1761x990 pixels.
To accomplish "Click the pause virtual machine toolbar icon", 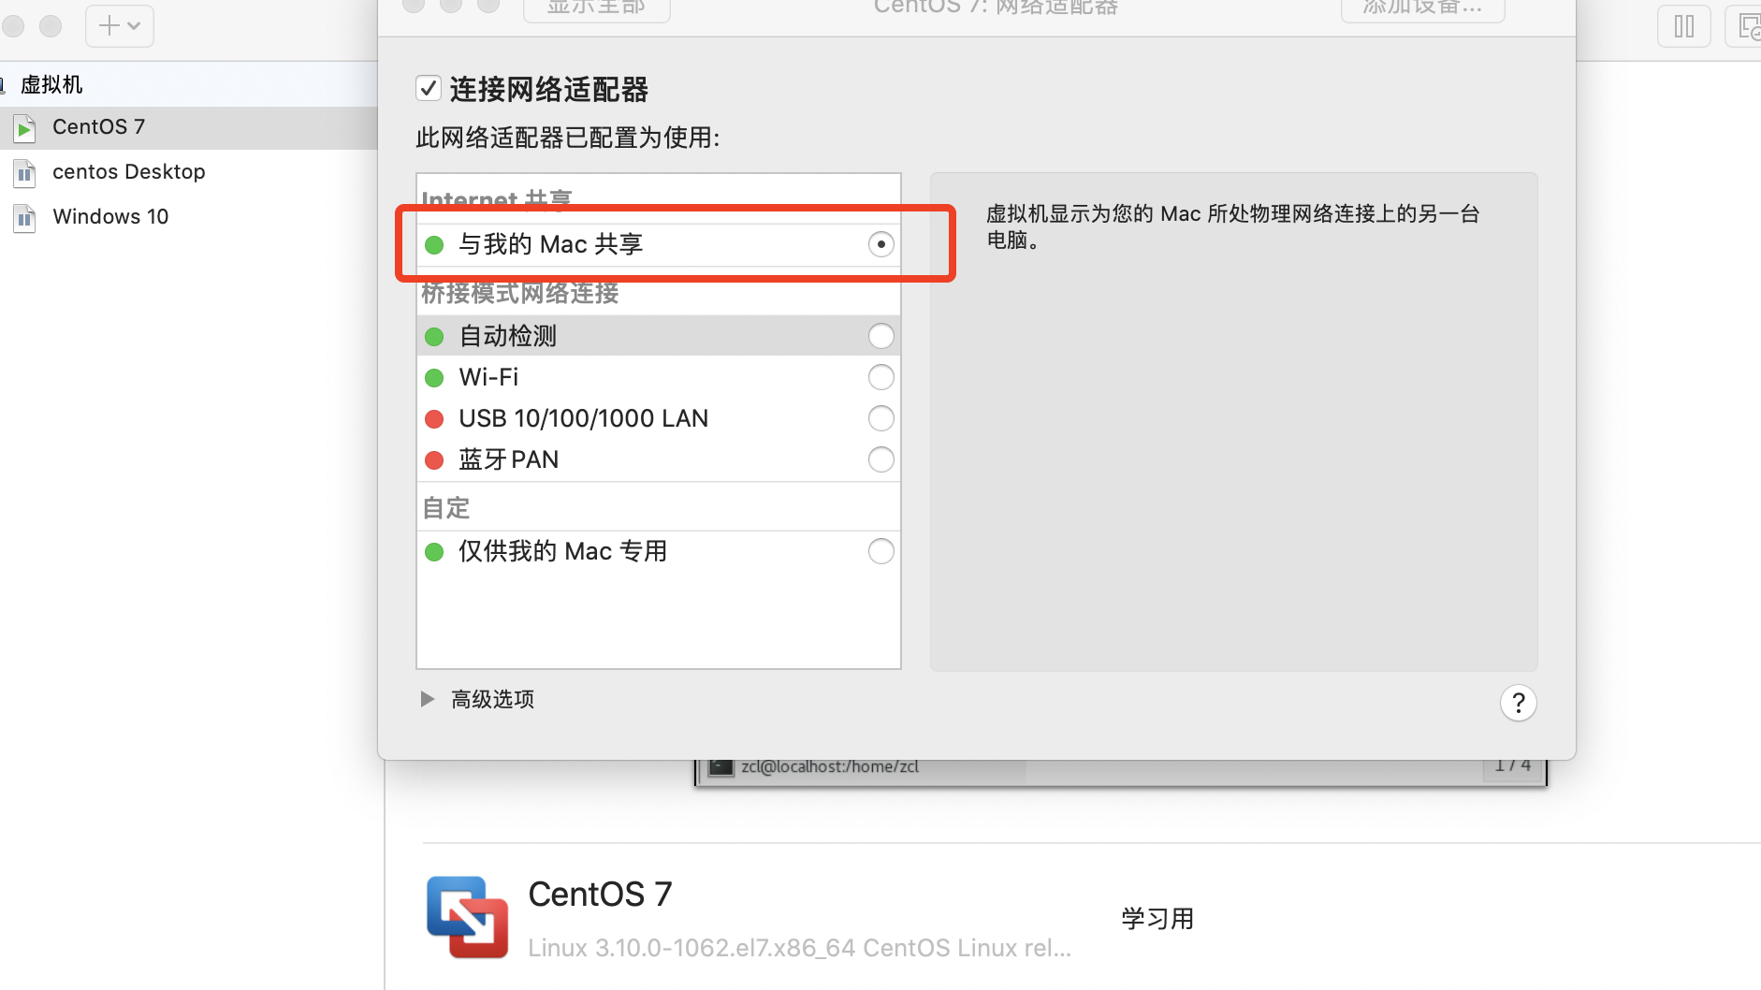I will (1683, 25).
